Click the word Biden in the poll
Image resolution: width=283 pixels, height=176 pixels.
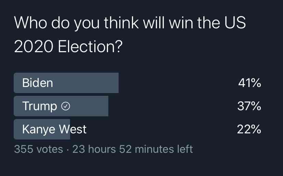click(x=38, y=83)
